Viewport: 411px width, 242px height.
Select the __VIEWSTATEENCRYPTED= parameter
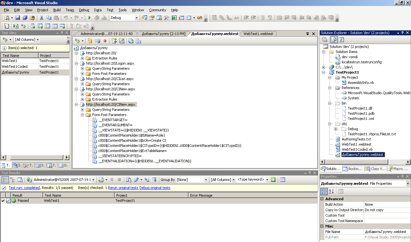click(x=120, y=156)
